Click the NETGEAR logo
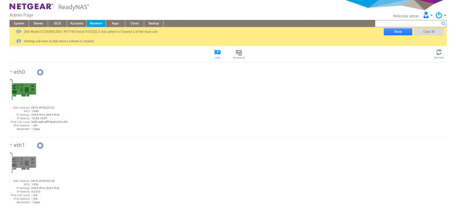This screenshot has height=221, width=456. (x=31, y=6)
